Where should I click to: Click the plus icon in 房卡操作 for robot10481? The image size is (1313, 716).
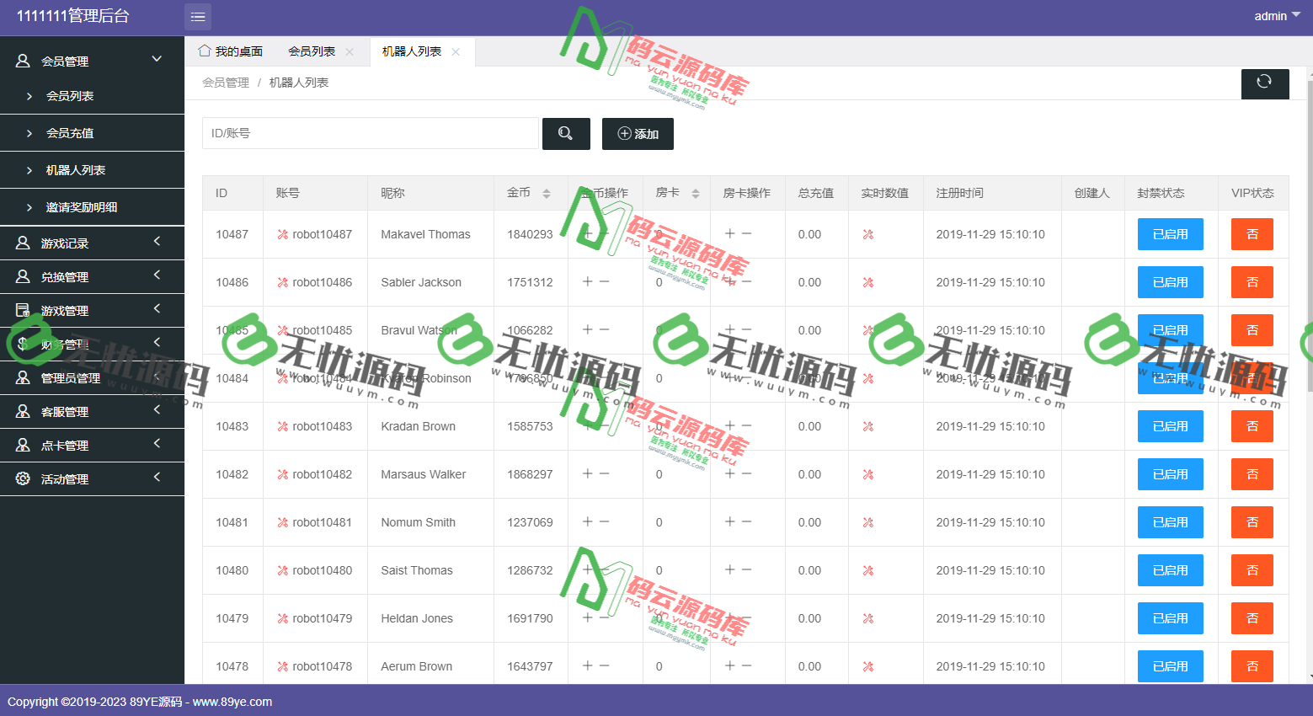728,522
